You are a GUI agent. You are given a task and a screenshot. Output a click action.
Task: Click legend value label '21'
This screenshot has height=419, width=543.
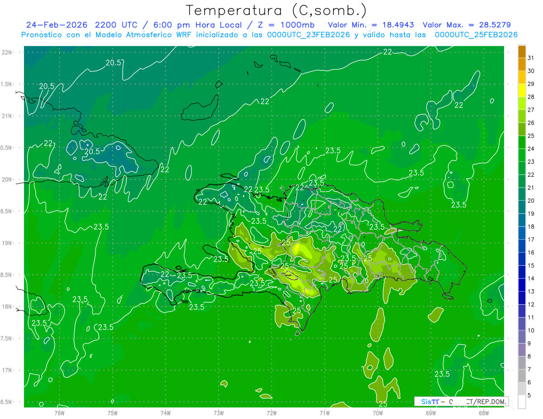click(531, 188)
